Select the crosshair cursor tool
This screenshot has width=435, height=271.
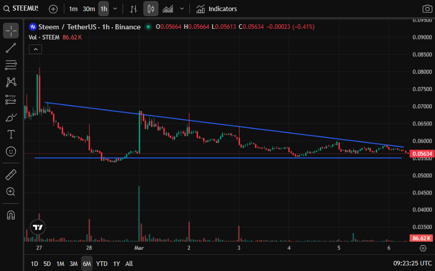coord(11,30)
